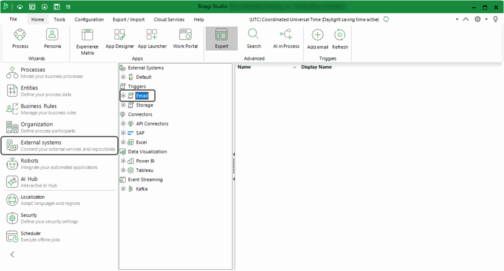The image size is (504, 271).
Task: Open Business Rules module
Action: [x=42, y=109]
